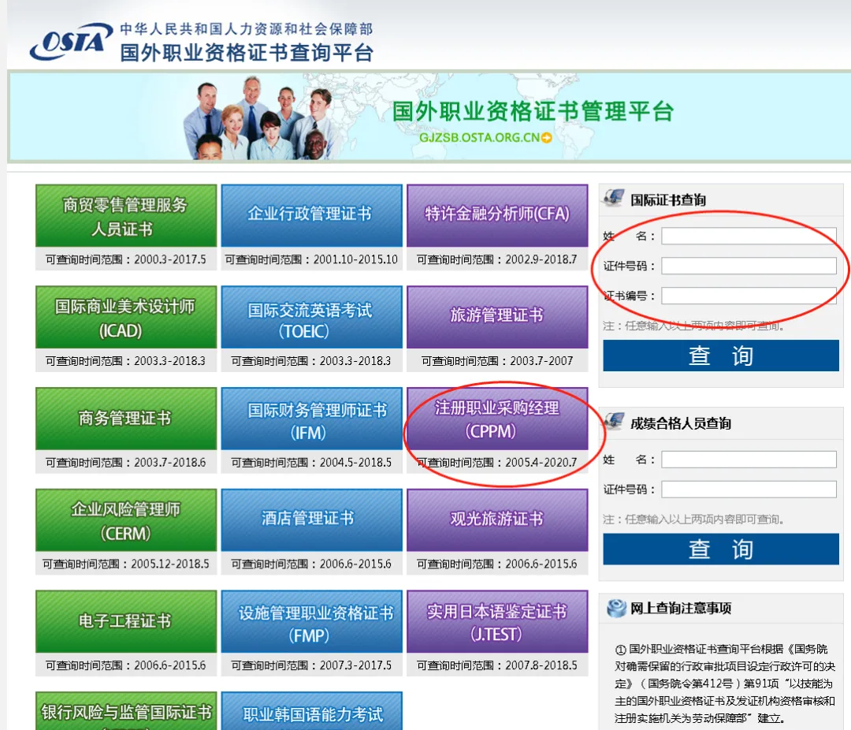Choose the 职业韩国语能力考试 tile

tap(311, 711)
